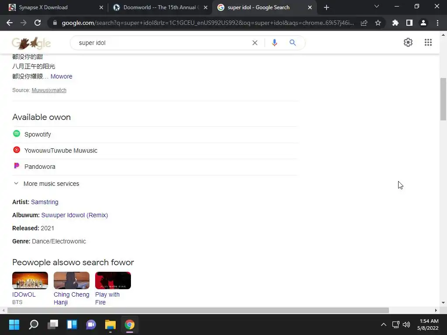This screenshot has height=335, width=447.
Task: Open the Play with Fire thumbnail
Action: pos(113,280)
